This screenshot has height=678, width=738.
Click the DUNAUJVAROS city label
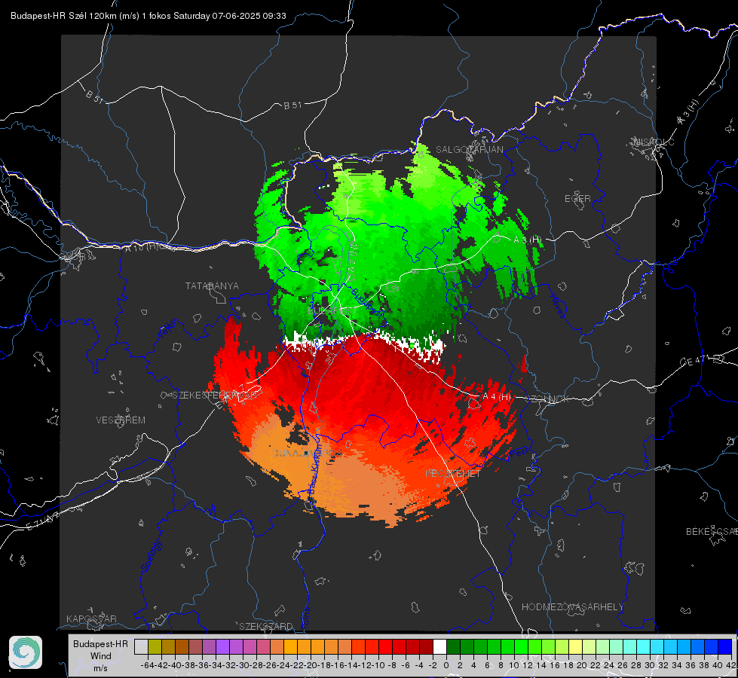tap(307, 453)
